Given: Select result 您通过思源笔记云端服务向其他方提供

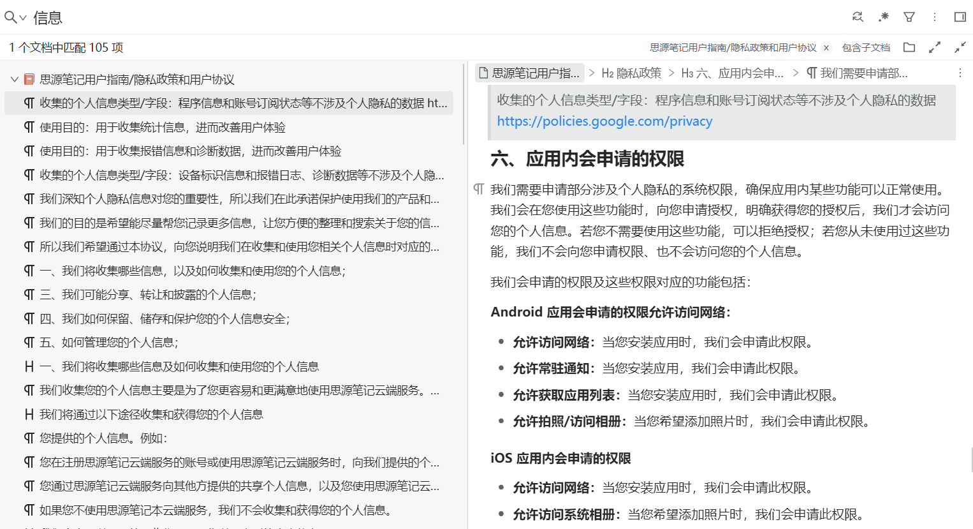Looking at the screenshot, I should tap(229, 486).
